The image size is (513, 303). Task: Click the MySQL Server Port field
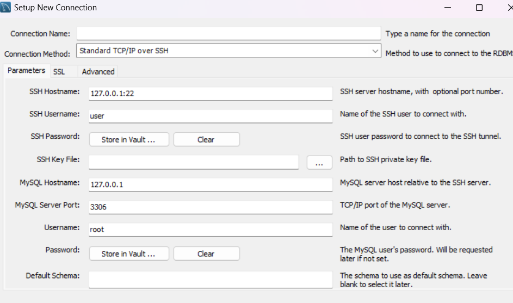coord(211,207)
